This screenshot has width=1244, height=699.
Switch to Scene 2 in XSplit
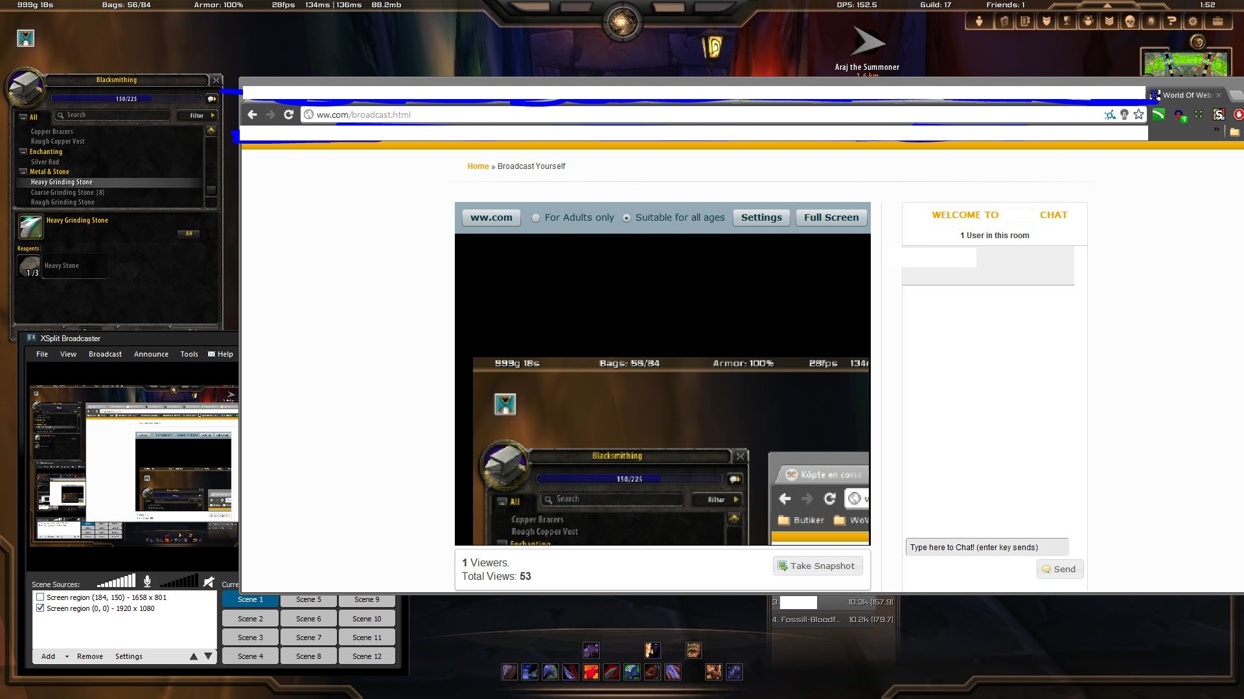pyautogui.click(x=250, y=619)
